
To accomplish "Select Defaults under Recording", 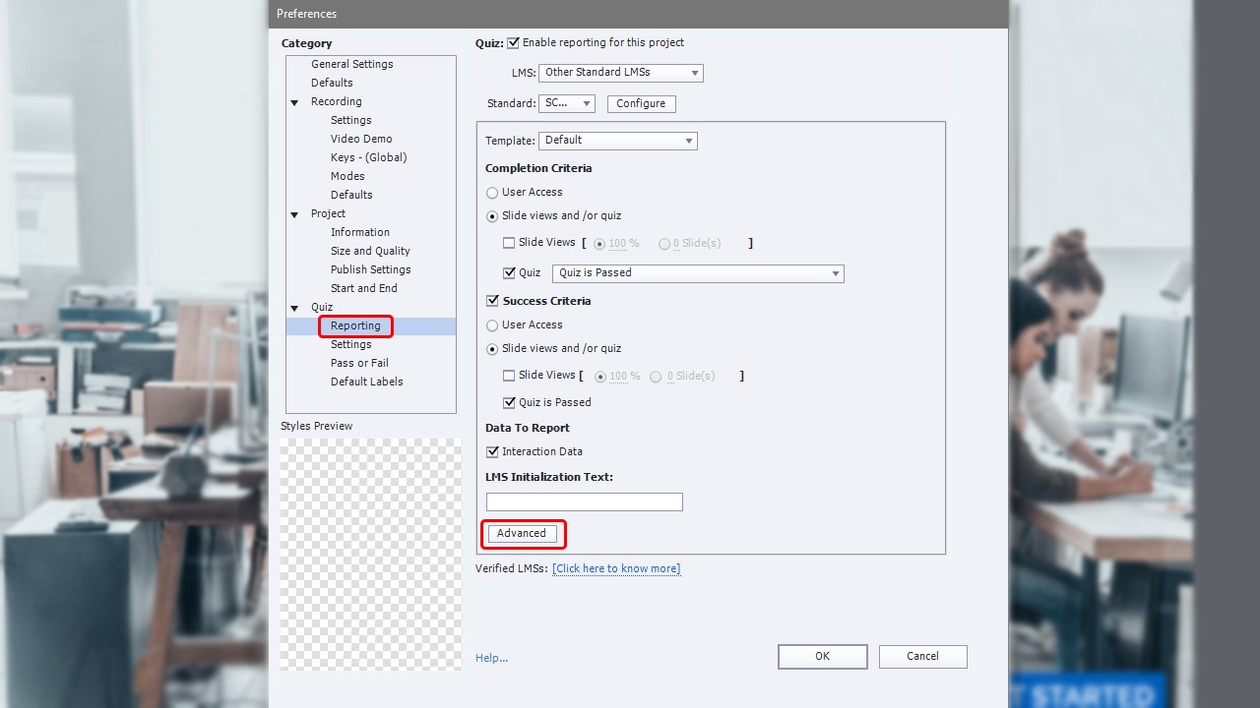I will click(x=351, y=195).
